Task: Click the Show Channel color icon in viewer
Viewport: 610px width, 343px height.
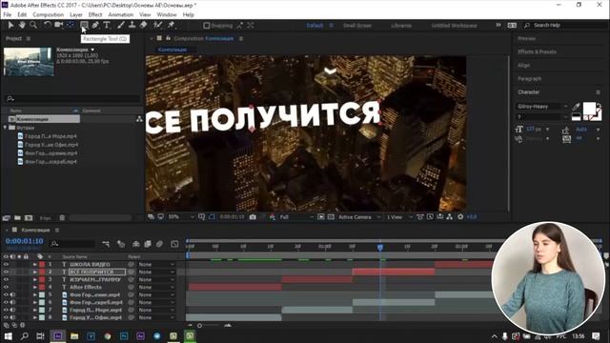Action: click(x=273, y=217)
